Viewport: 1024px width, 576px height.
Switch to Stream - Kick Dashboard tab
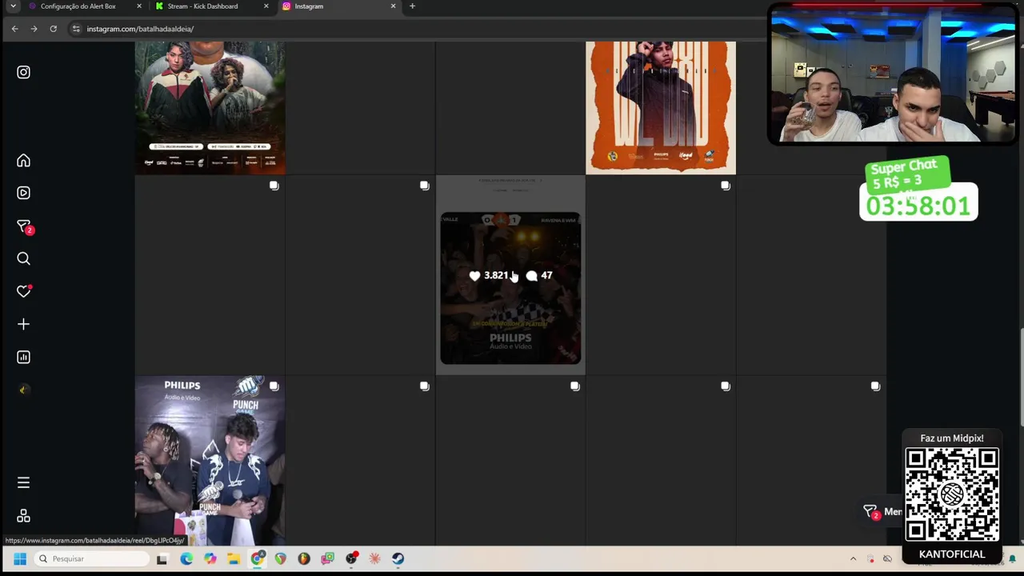[202, 6]
